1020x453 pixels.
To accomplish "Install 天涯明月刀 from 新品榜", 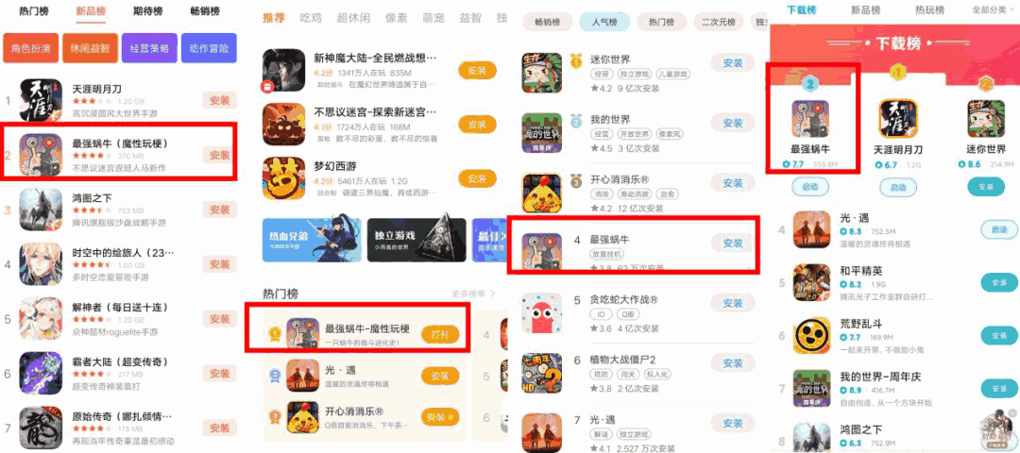I will pos(219,101).
